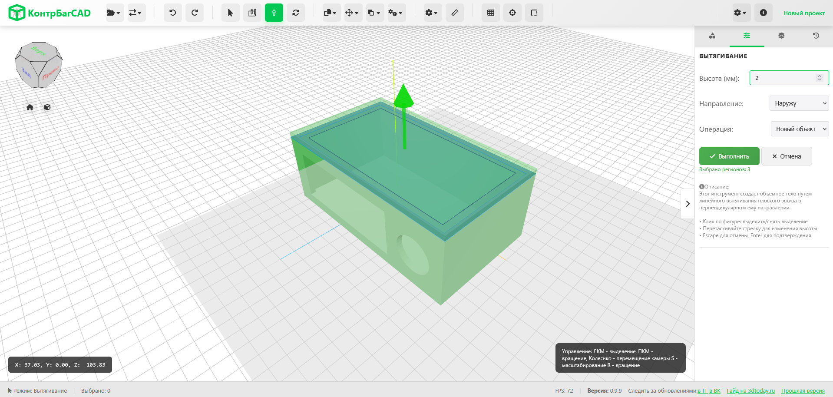
Task: Click the info button in header
Action: click(x=763, y=13)
